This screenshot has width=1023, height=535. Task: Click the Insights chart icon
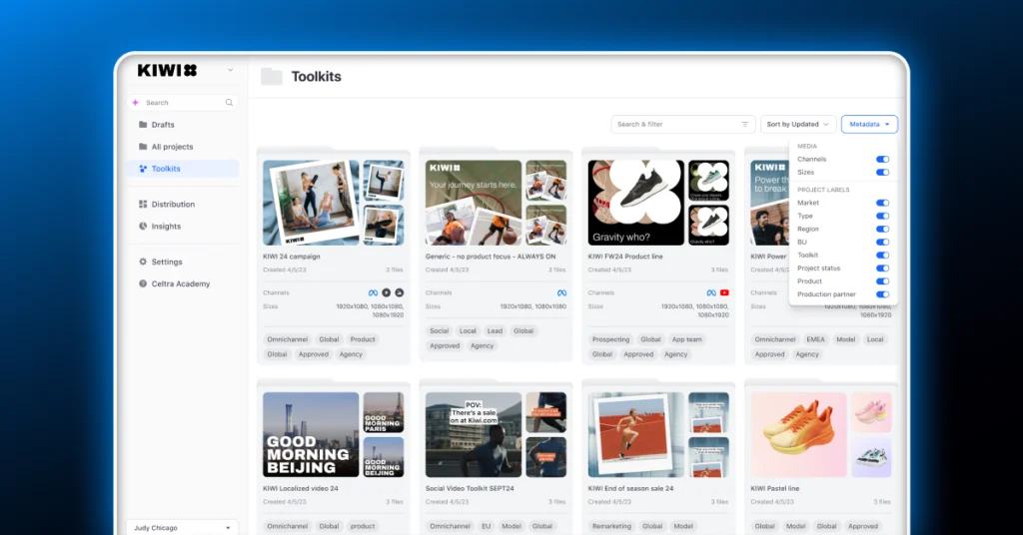[143, 227]
